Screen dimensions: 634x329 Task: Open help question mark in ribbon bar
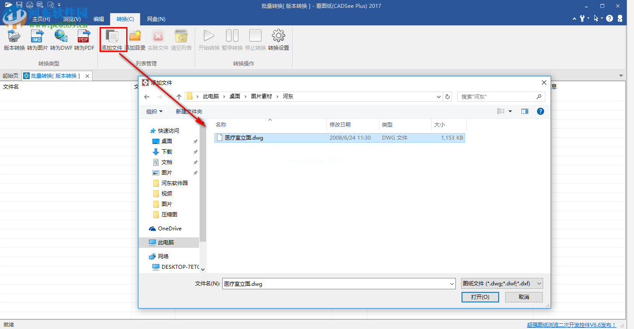point(610,18)
